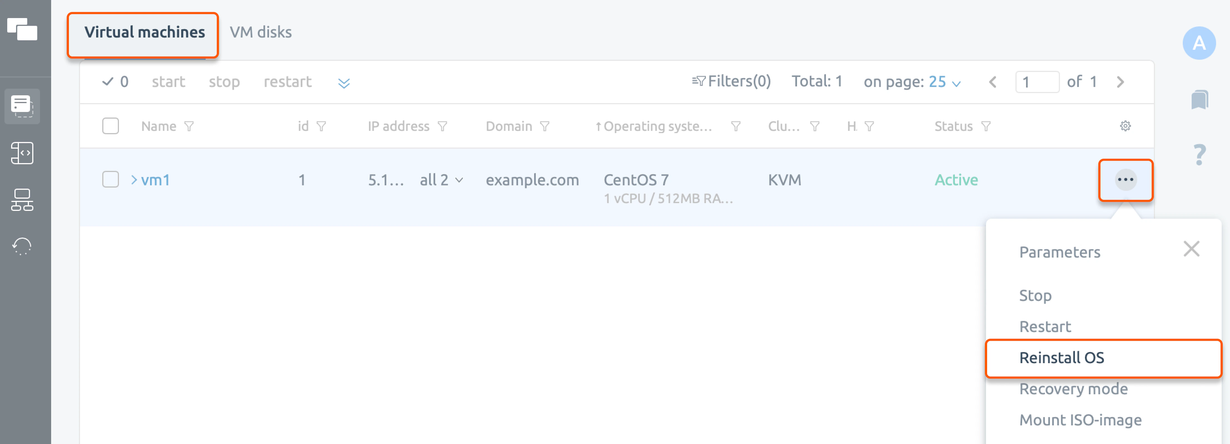Viewport: 1230px width, 444px height.
Task: Open the bookmarks icon
Action: (1199, 100)
